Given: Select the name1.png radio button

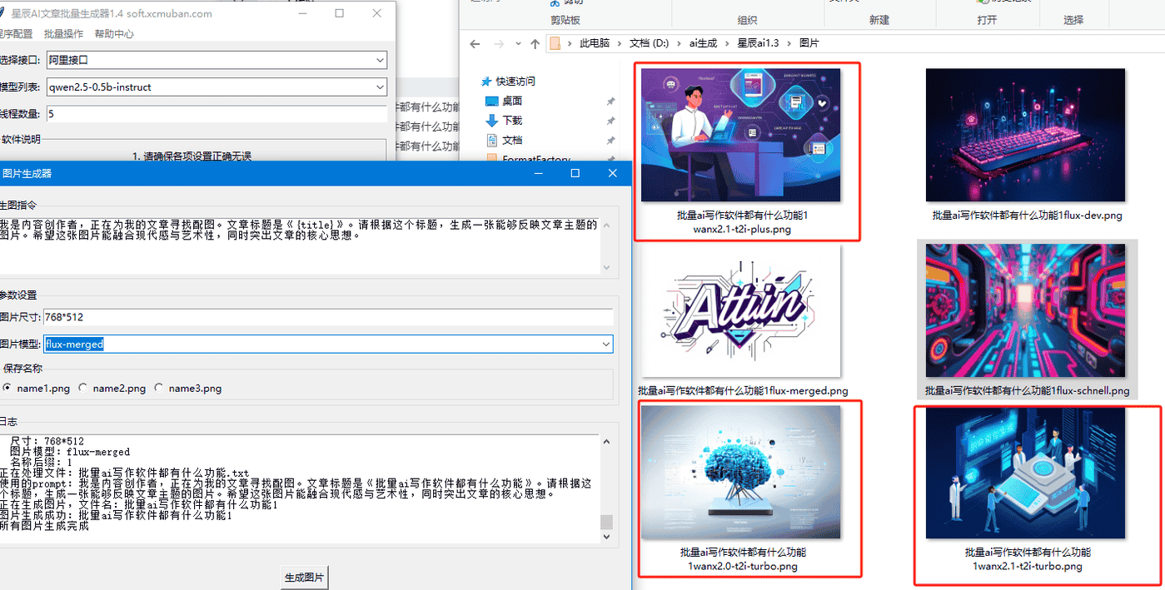Looking at the screenshot, I should point(7,388).
